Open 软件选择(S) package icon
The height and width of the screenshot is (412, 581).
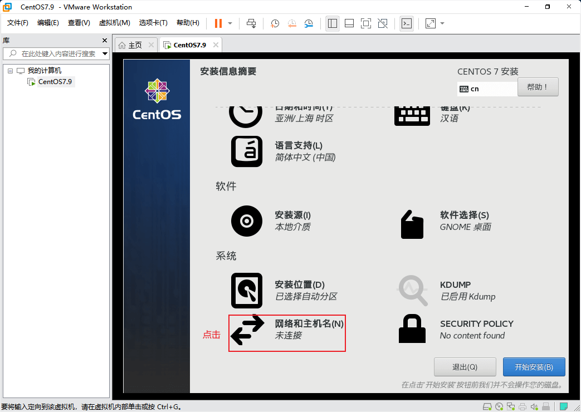click(x=412, y=224)
